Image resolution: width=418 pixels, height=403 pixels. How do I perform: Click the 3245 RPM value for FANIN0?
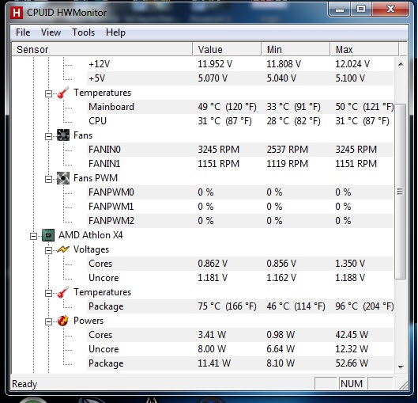(219, 150)
